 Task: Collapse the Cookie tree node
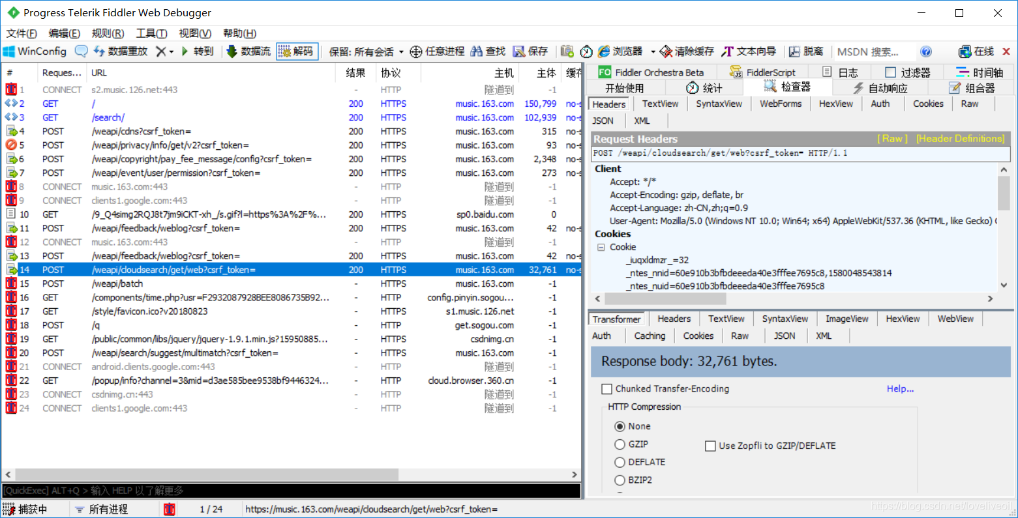click(x=601, y=247)
